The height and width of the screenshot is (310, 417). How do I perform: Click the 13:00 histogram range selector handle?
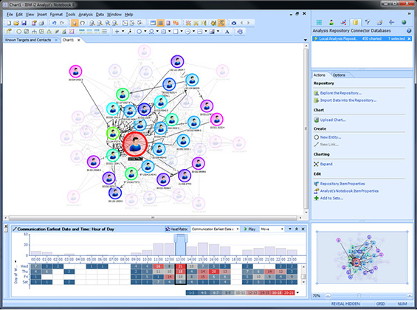click(181, 238)
